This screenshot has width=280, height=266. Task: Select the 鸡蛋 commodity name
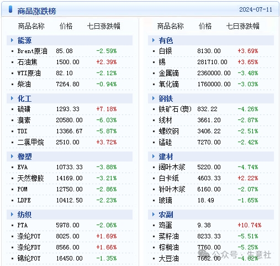tap(165, 225)
